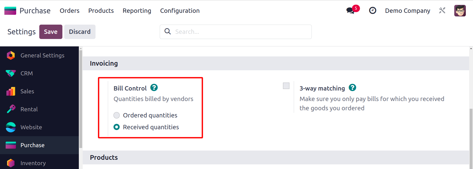
Task: Open the activities clock icon
Action: tap(372, 11)
